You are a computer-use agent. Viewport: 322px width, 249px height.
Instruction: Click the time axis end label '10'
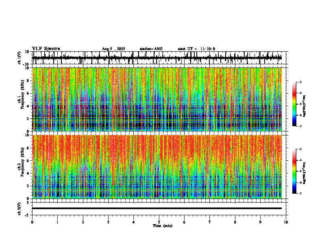point(286,222)
